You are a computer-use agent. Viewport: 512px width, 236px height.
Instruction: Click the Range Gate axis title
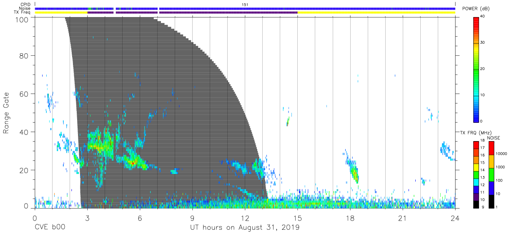point(6,113)
